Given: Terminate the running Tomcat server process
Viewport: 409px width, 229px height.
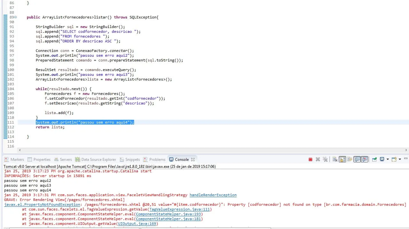Looking at the screenshot, I should click(310, 159).
